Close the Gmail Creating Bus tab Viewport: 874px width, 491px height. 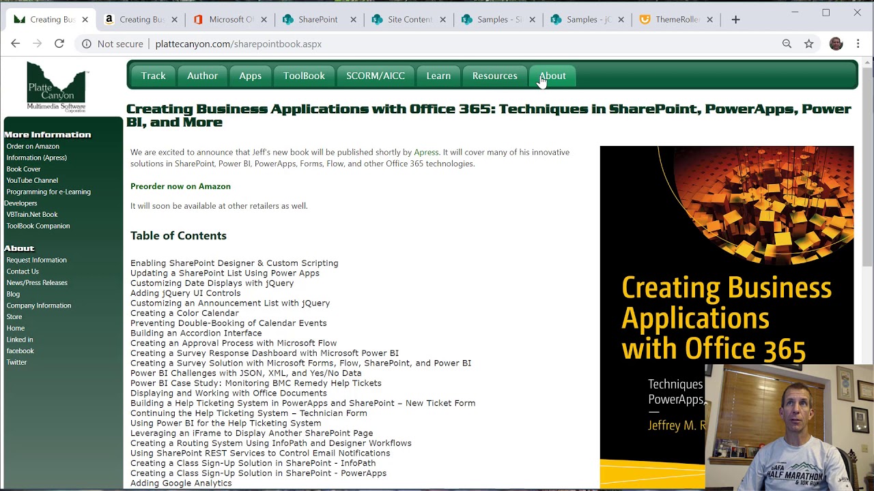[x=85, y=20]
